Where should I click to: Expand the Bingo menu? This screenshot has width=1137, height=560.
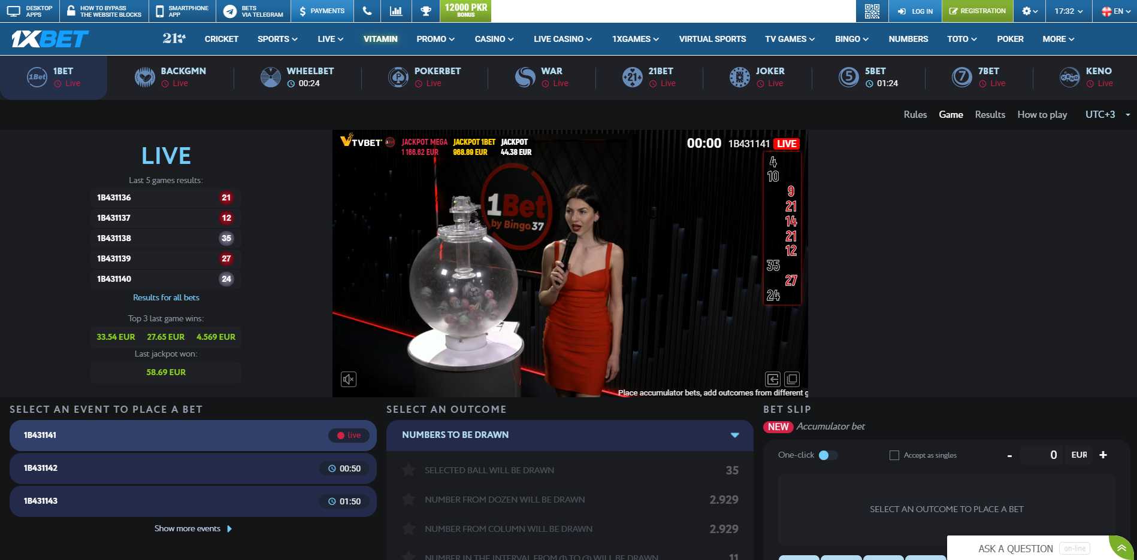(x=852, y=39)
